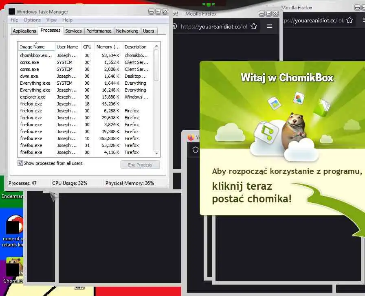Select firefox.exe row using 29,608 K
This screenshot has width=365, height=296.
pos(86,118)
